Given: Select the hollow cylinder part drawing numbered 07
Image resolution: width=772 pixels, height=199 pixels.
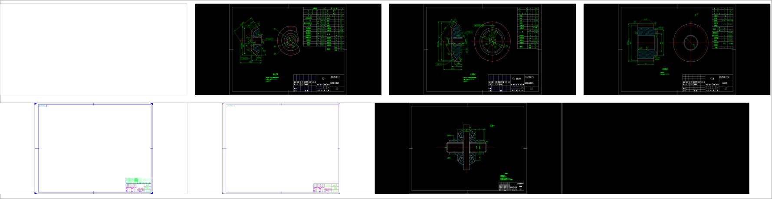Looking at the screenshot, I should point(677,49).
